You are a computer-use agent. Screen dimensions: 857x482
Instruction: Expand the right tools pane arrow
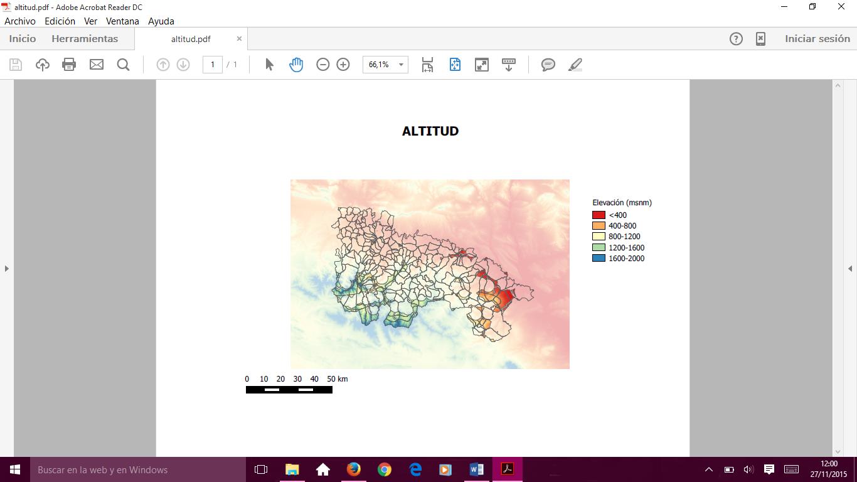[x=850, y=269]
